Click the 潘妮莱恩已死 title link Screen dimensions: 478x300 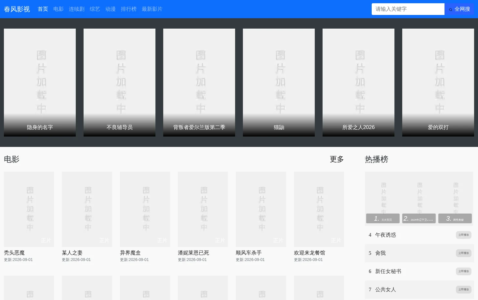pyautogui.click(x=193, y=253)
